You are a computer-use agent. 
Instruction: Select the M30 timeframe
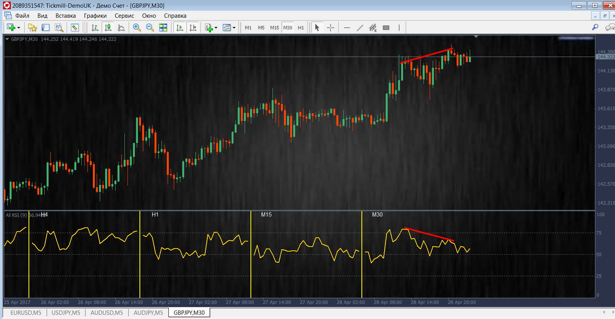click(x=288, y=28)
